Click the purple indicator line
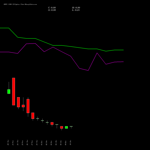 (62, 52)
